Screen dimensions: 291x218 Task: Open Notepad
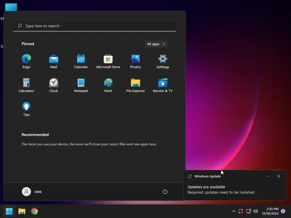coord(81,85)
